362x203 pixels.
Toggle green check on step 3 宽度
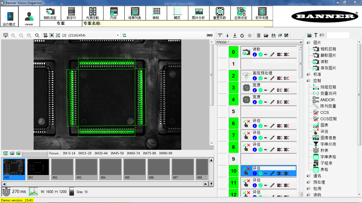(261, 90)
